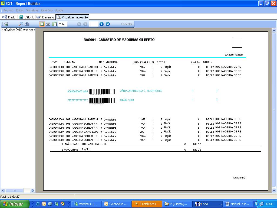This screenshot has width=277, height=208.
Task: Toggle whole page view mode
Action: coord(42,24)
